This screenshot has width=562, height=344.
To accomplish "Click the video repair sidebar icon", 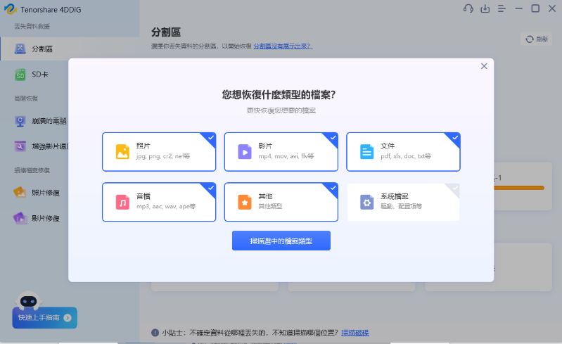I will coord(20,218).
